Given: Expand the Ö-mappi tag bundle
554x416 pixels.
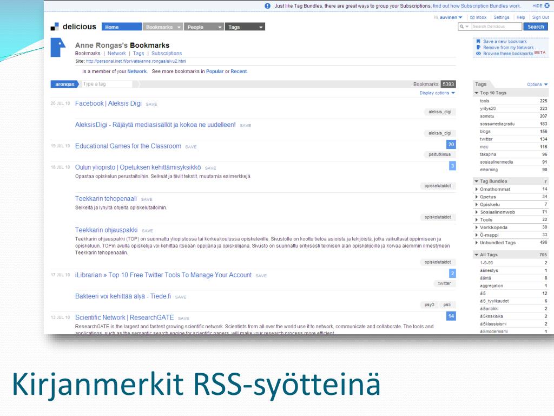Looking at the screenshot, I should tap(477, 235).
